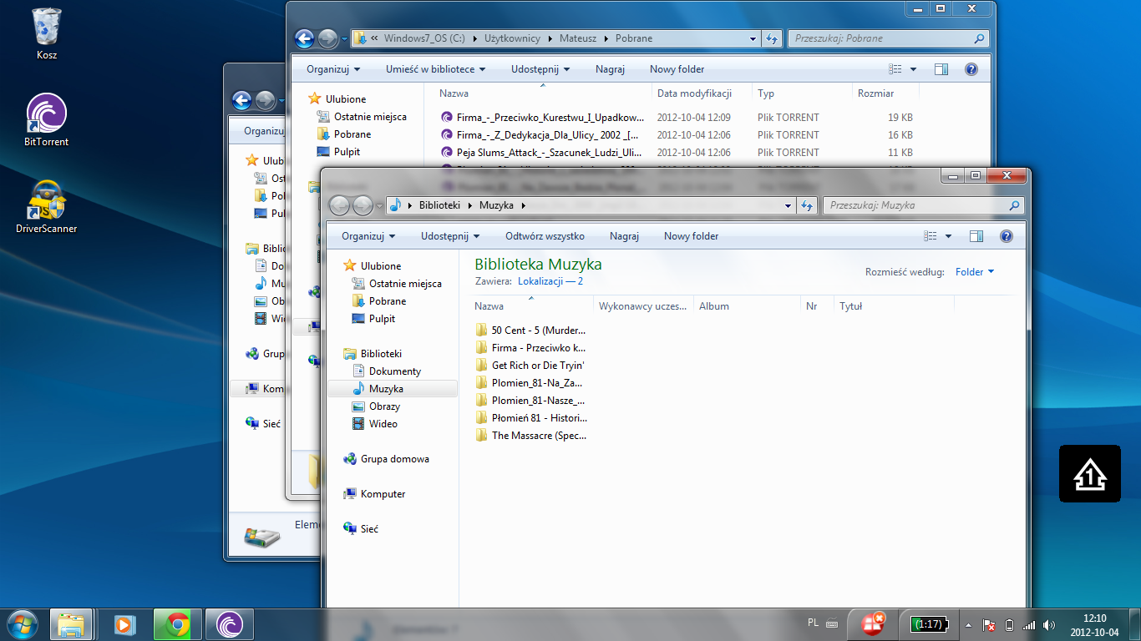Show help in the Muzyka window

click(x=1006, y=236)
